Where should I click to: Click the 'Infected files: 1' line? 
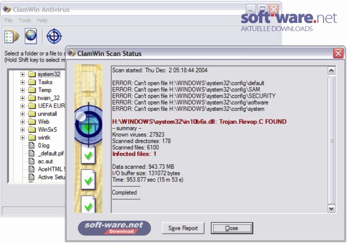[134, 154]
